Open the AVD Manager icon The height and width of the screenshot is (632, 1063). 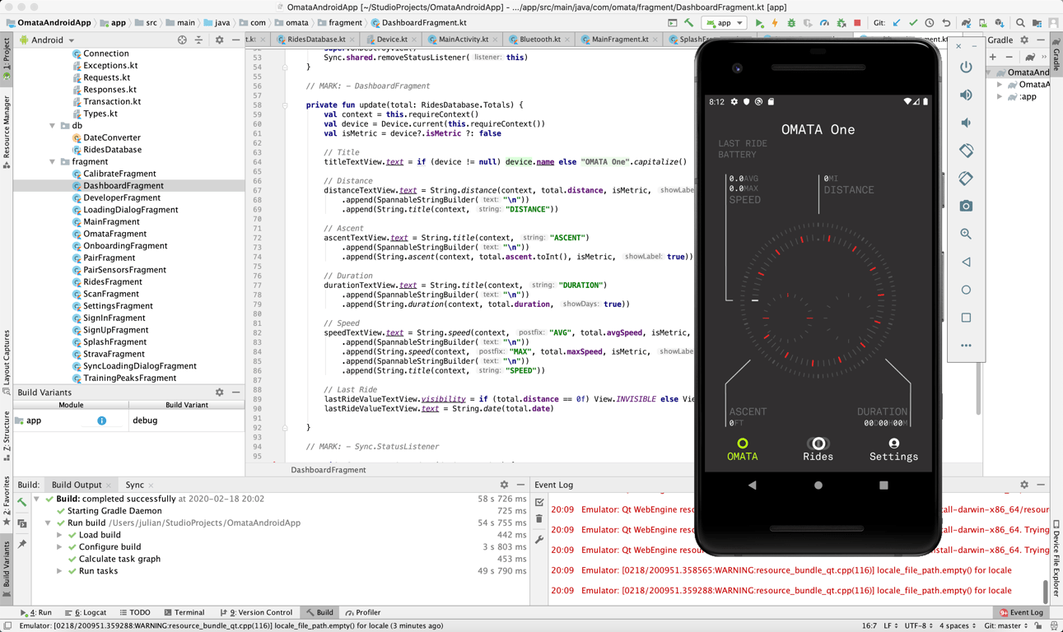pyautogui.click(x=983, y=23)
